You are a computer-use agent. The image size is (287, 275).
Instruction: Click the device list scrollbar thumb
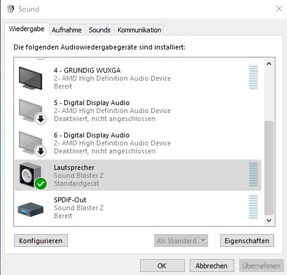pyautogui.click(x=269, y=168)
